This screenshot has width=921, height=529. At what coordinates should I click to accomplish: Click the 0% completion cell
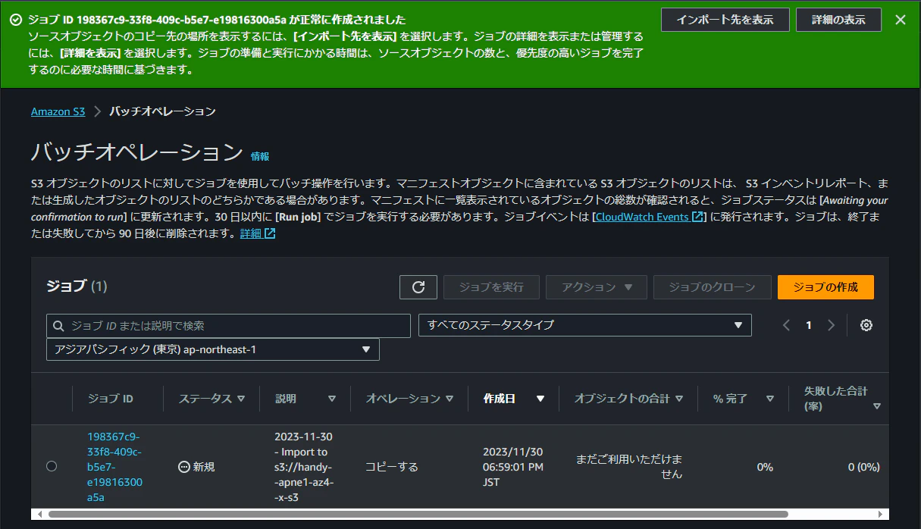click(765, 467)
